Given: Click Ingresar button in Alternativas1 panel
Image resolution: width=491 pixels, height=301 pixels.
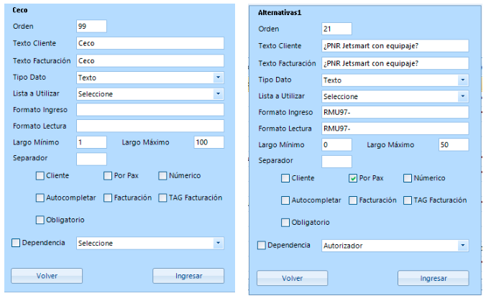Looking at the screenshot, I should pyautogui.click(x=433, y=278).
